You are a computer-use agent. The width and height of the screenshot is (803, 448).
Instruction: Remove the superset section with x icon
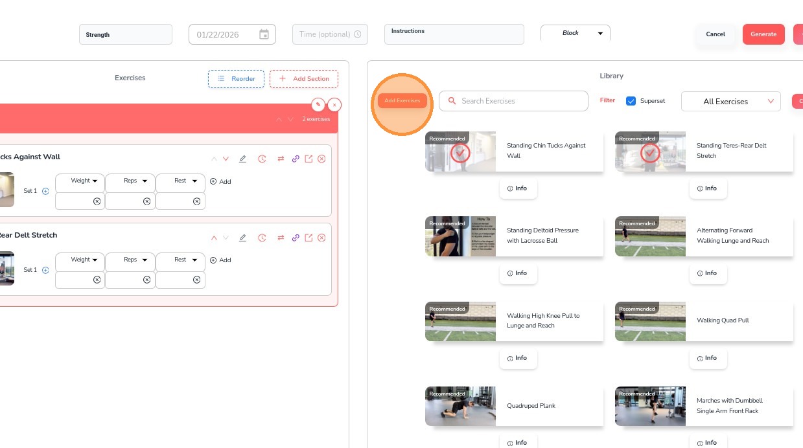pos(334,104)
